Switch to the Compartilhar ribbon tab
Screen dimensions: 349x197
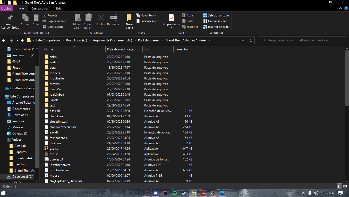(40, 8)
